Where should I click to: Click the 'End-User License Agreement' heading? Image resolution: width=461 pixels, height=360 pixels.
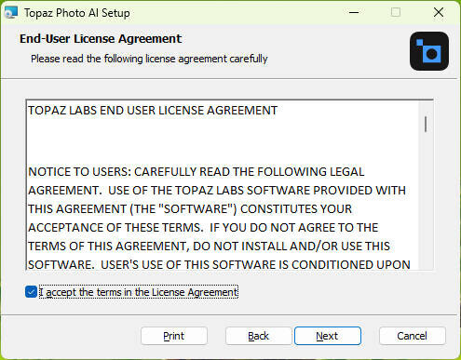coord(101,39)
